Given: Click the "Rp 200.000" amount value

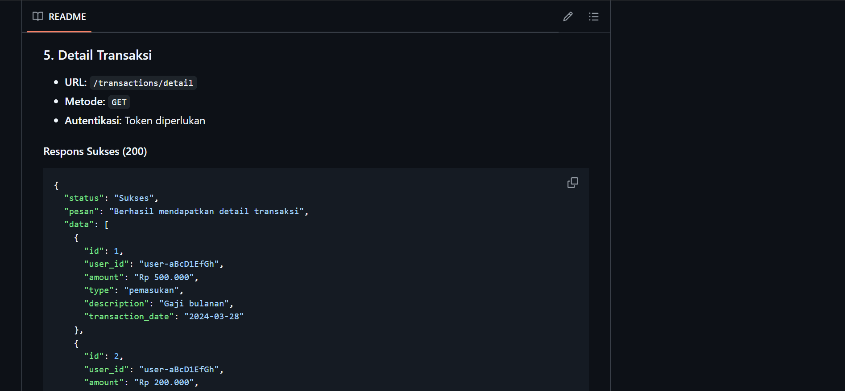Looking at the screenshot, I should (x=164, y=383).
